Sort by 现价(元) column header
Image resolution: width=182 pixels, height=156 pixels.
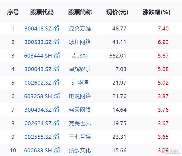pos(117,12)
